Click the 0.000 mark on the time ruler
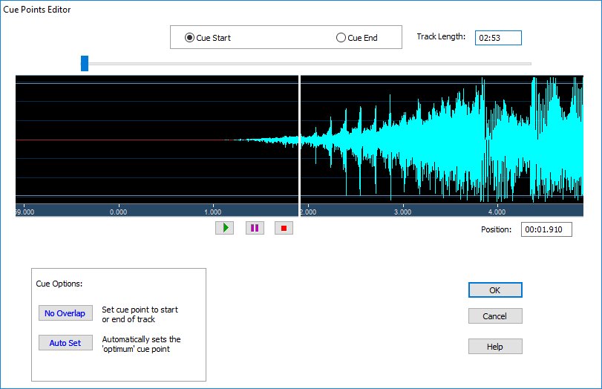 click(x=118, y=212)
